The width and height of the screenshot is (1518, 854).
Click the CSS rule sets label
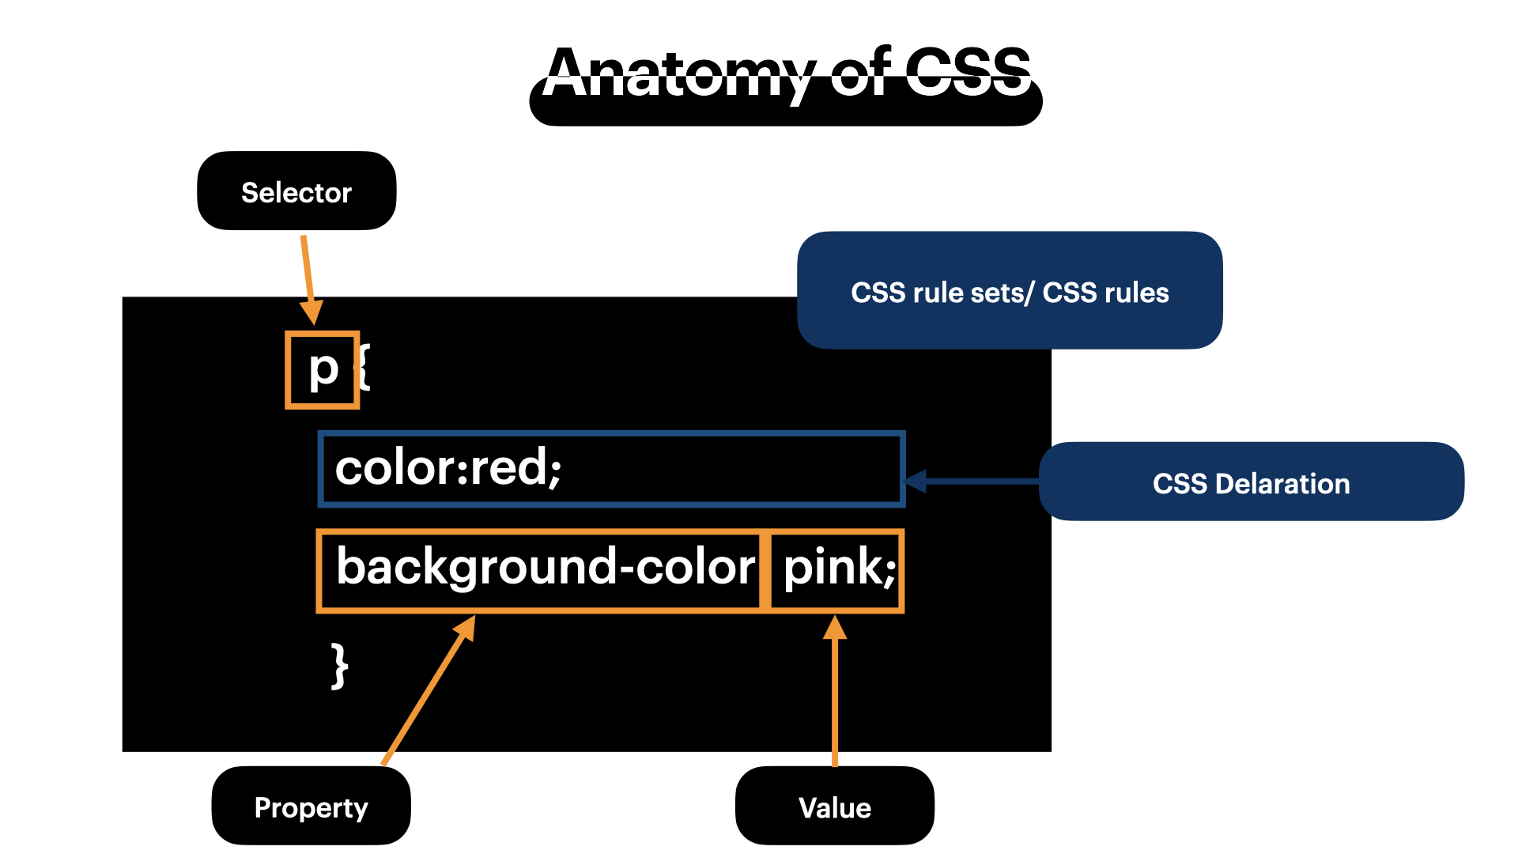coord(1009,291)
